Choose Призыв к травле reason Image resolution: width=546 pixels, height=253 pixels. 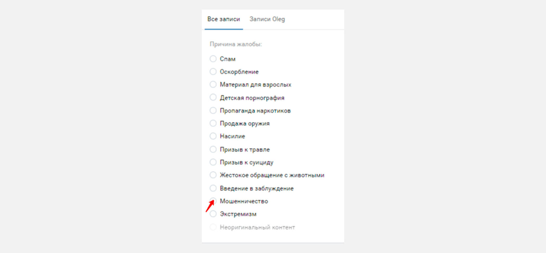pos(213,149)
